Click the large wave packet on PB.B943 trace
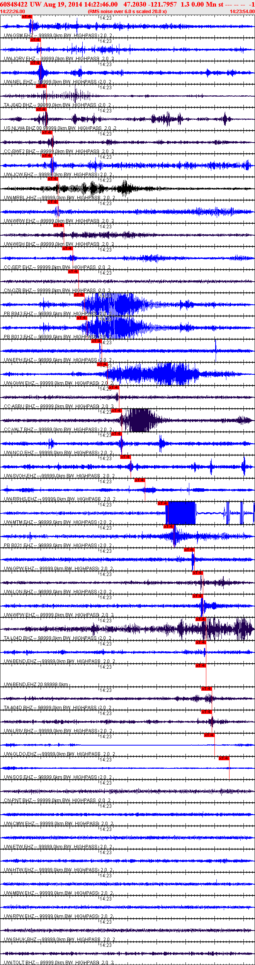The width and height of the screenshot is (255, 965). tap(110, 304)
